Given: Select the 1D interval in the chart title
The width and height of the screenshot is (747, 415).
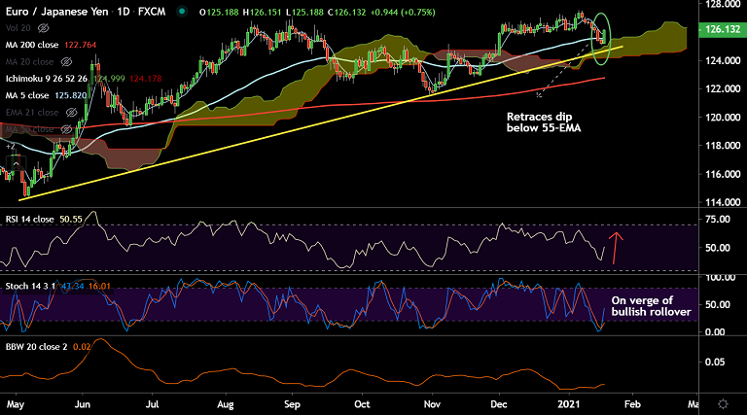Looking at the screenshot, I should tap(124, 12).
